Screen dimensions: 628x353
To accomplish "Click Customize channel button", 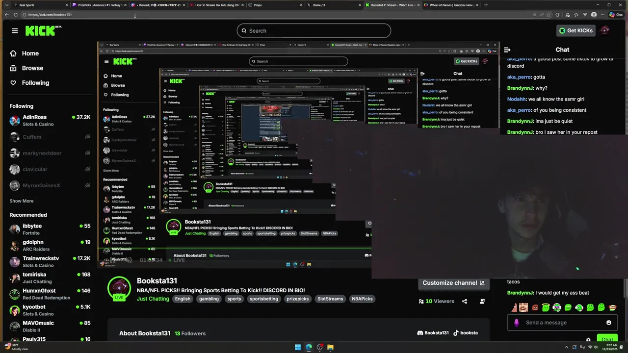I will pos(453,283).
